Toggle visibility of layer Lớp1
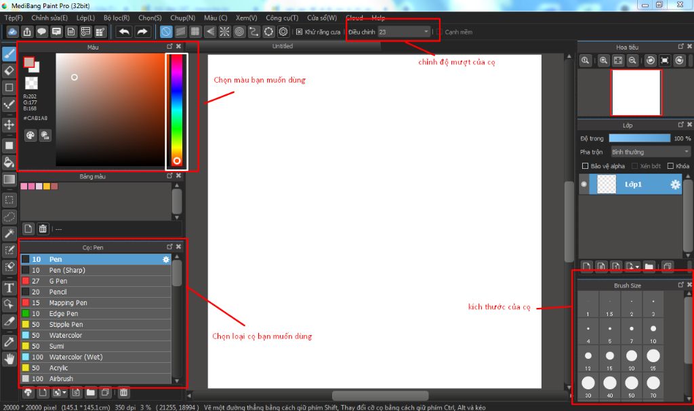The width and height of the screenshot is (694, 411). (x=584, y=184)
